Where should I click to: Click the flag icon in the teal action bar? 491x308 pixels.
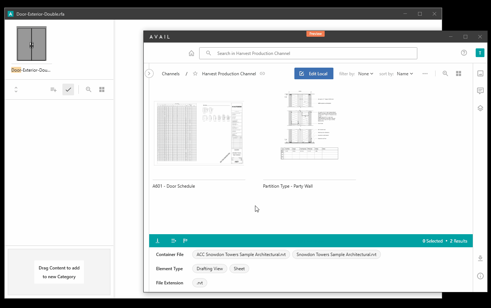[185, 240]
